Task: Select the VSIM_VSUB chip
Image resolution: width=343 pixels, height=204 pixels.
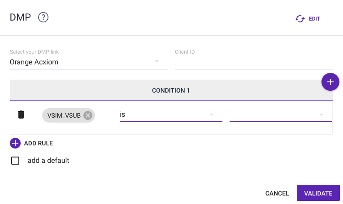Action: click(x=64, y=115)
